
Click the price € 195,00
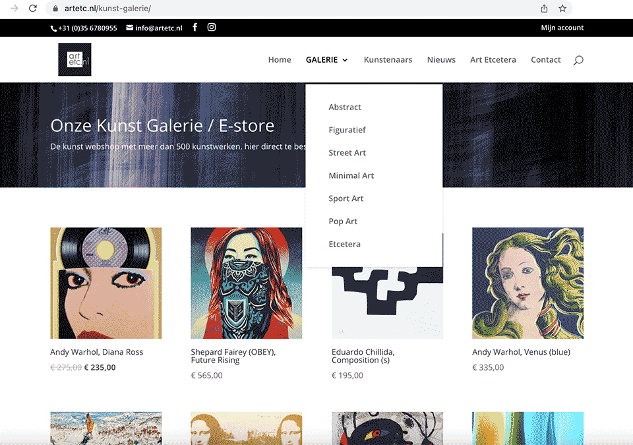(x=347, y=376)
